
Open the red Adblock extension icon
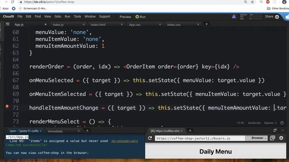click(268, 2)
